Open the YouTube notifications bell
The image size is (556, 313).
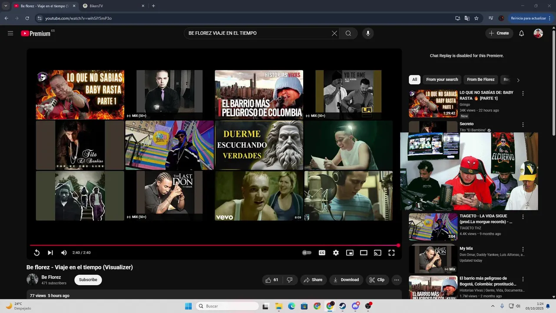(x=522, y=33)
